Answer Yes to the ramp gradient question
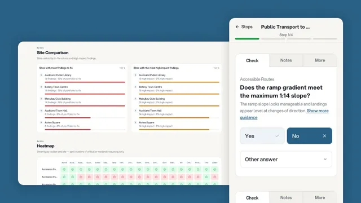This screenshot has width=361, height=203. point(262,136)
